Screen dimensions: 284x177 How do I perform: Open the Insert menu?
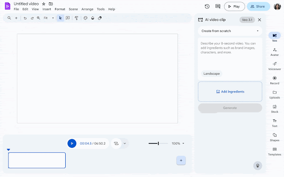point(47,9)
